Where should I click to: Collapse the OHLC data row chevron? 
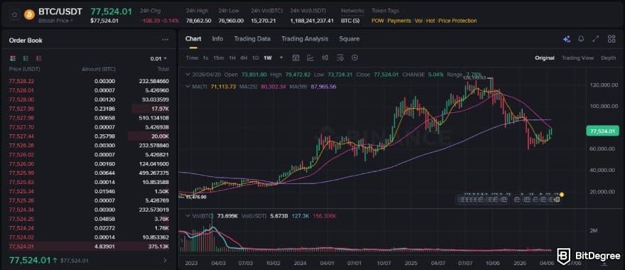(188, 75)
